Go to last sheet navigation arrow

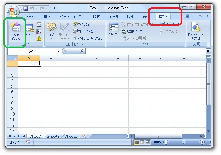click(24, 136)
